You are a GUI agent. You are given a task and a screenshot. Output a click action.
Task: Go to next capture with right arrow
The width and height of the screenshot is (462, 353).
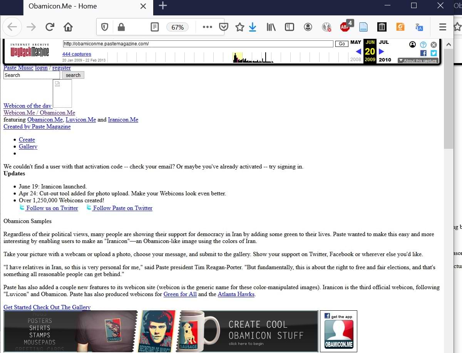382,51
